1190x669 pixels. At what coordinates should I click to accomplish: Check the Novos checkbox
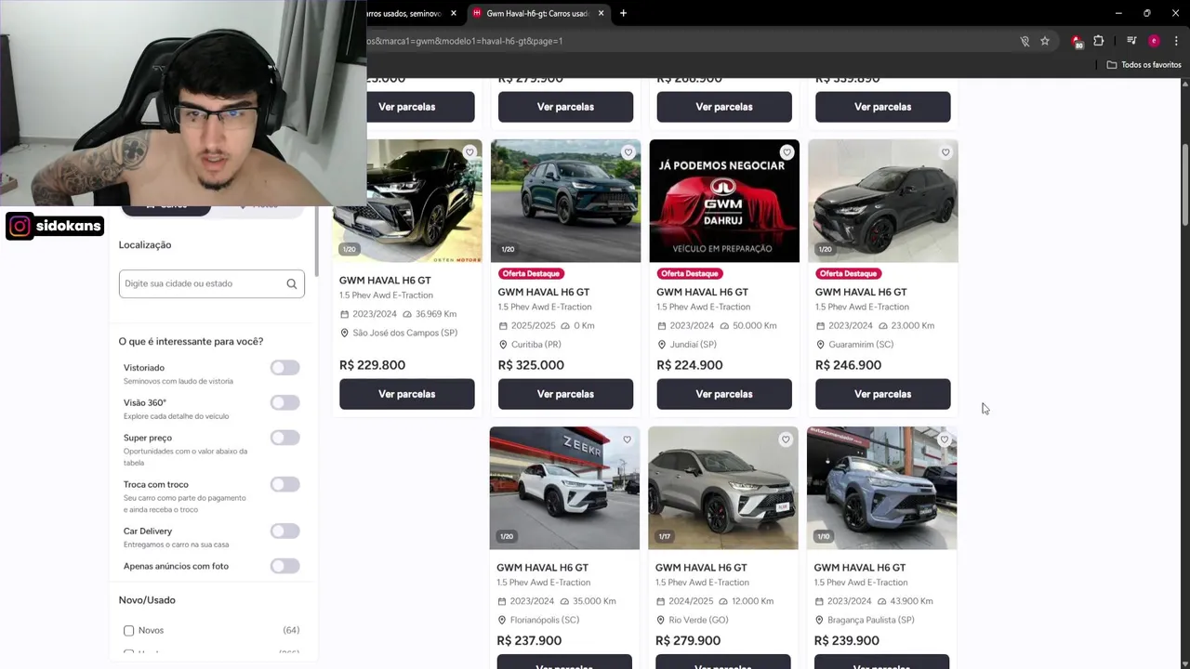(129, 631)
